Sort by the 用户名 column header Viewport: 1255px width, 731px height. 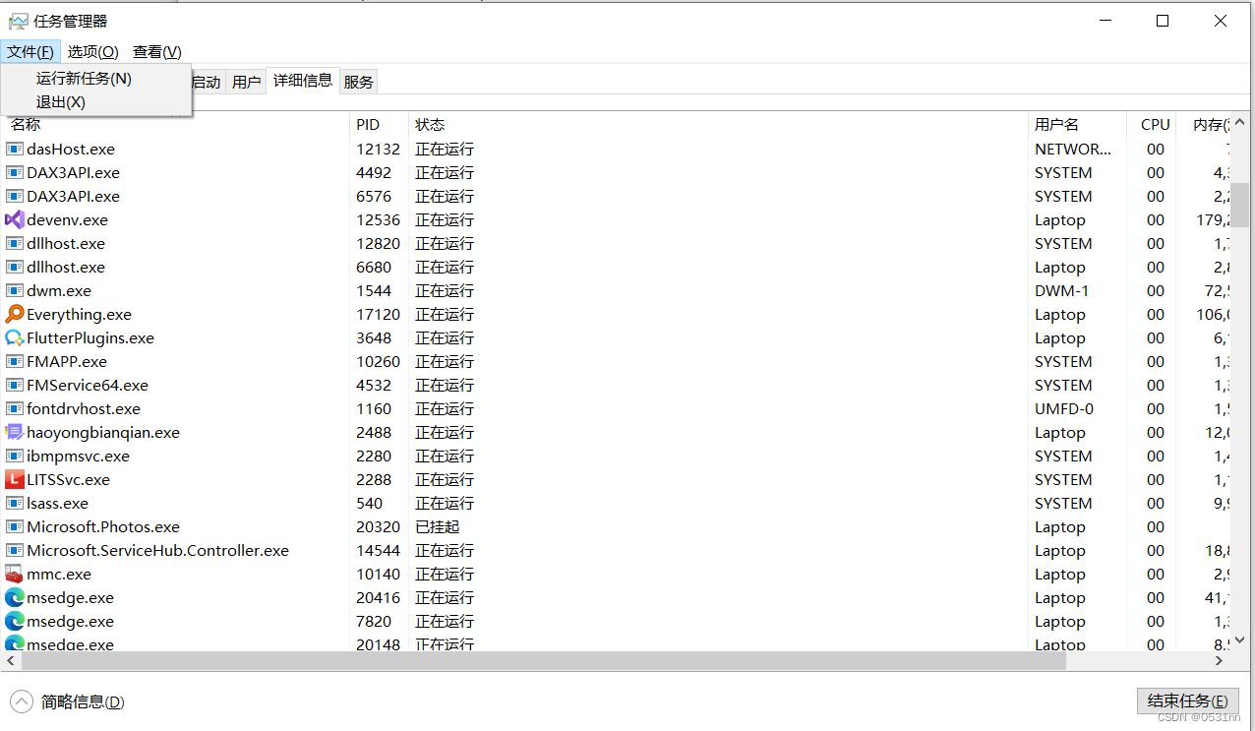1077,125
